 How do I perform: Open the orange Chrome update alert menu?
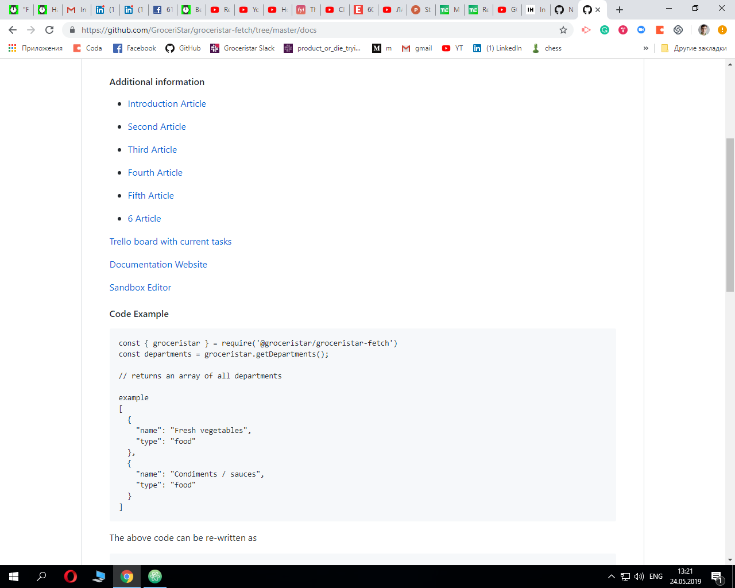tap(722, 30)
